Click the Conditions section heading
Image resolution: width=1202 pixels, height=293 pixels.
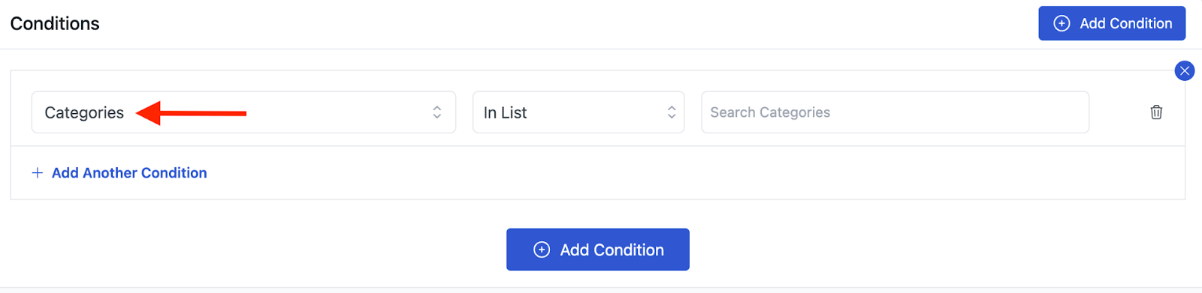click(x=55, y=23)
